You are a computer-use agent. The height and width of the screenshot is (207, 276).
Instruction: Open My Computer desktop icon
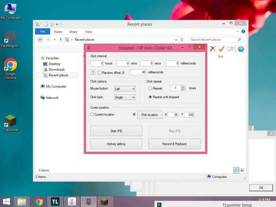click(11, 11)
